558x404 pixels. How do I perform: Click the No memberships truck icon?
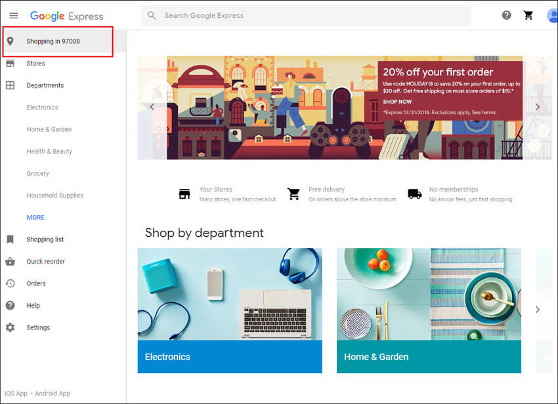coord(415,194)
